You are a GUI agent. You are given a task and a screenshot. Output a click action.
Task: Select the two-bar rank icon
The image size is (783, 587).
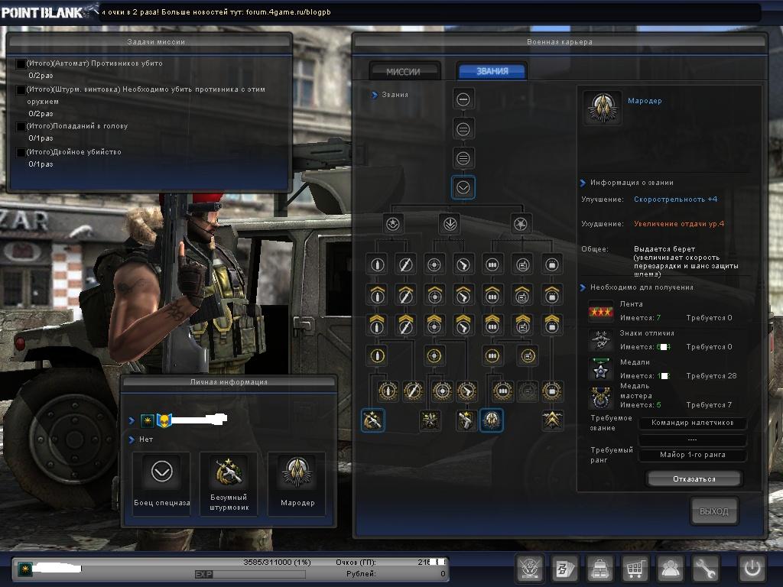(463, 129)
